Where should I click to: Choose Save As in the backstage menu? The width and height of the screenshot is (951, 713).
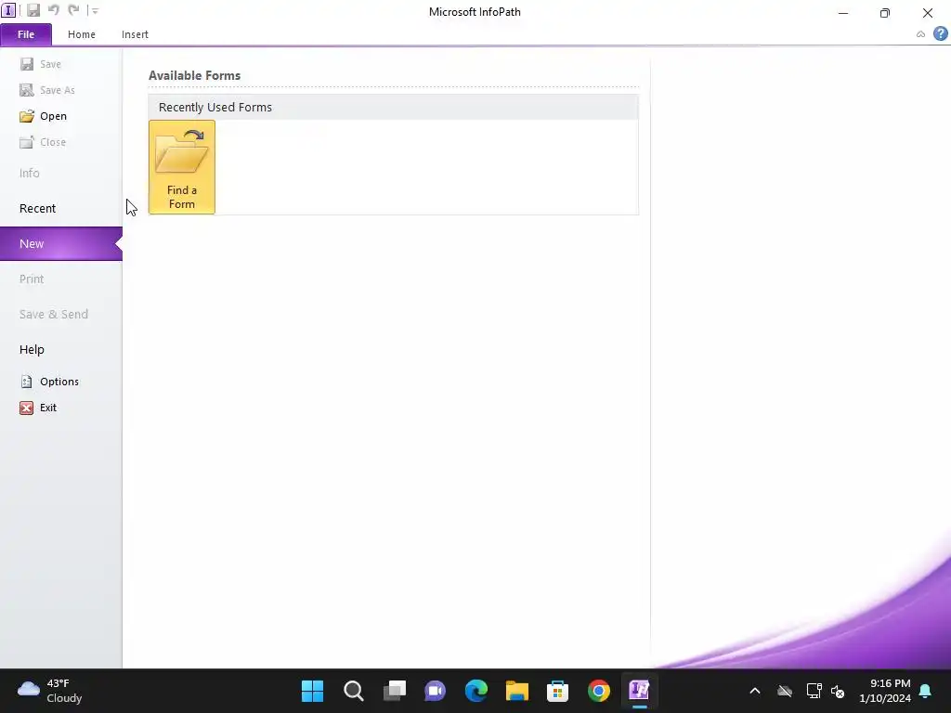click(47, 90)
